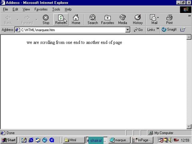The width and height of the screenshot is (192, 144).
Task: Open the View menu
Action: [x=26, y=9]
